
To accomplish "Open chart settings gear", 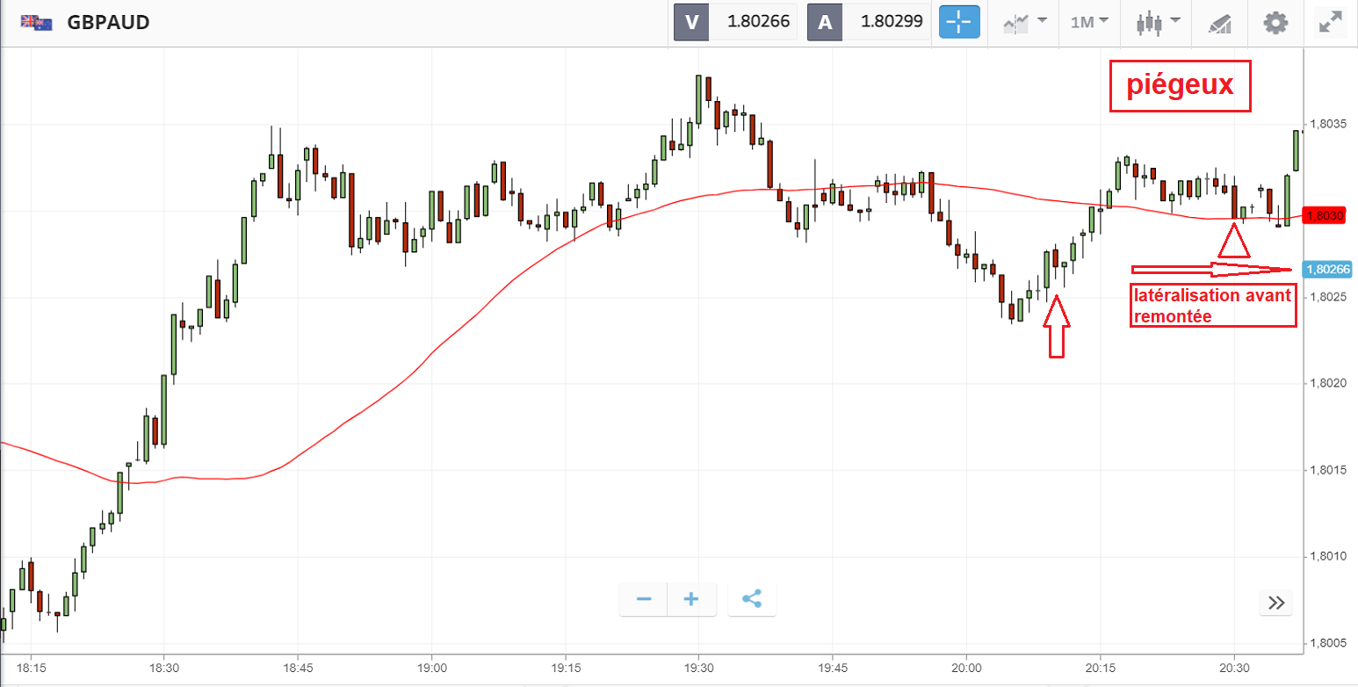I will point(1275,22).
